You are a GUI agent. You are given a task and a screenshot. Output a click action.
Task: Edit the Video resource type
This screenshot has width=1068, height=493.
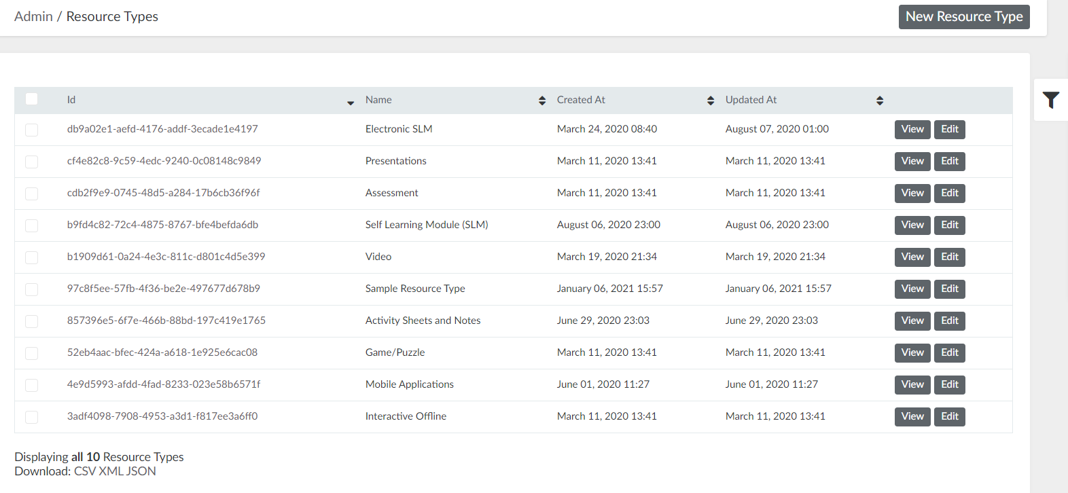point(950,257)
